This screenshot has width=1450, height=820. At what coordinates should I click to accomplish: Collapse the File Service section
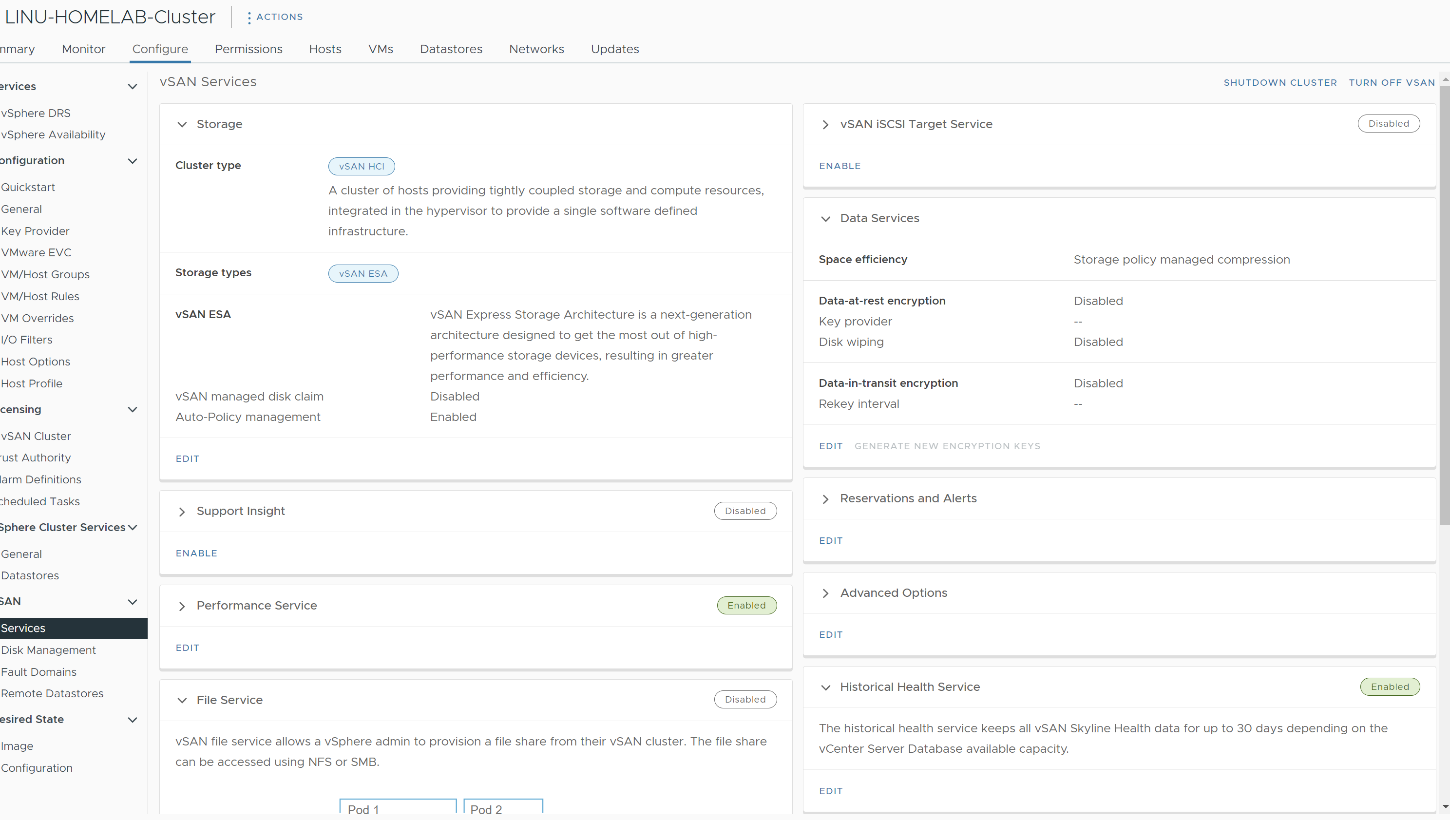(182, 700)
